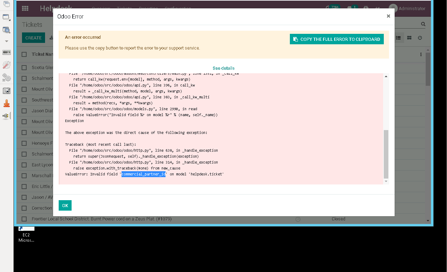This screenshot has height=272, width=447.
Task: Click the activity clock on the Frontier row
Action: click(298, 219)
